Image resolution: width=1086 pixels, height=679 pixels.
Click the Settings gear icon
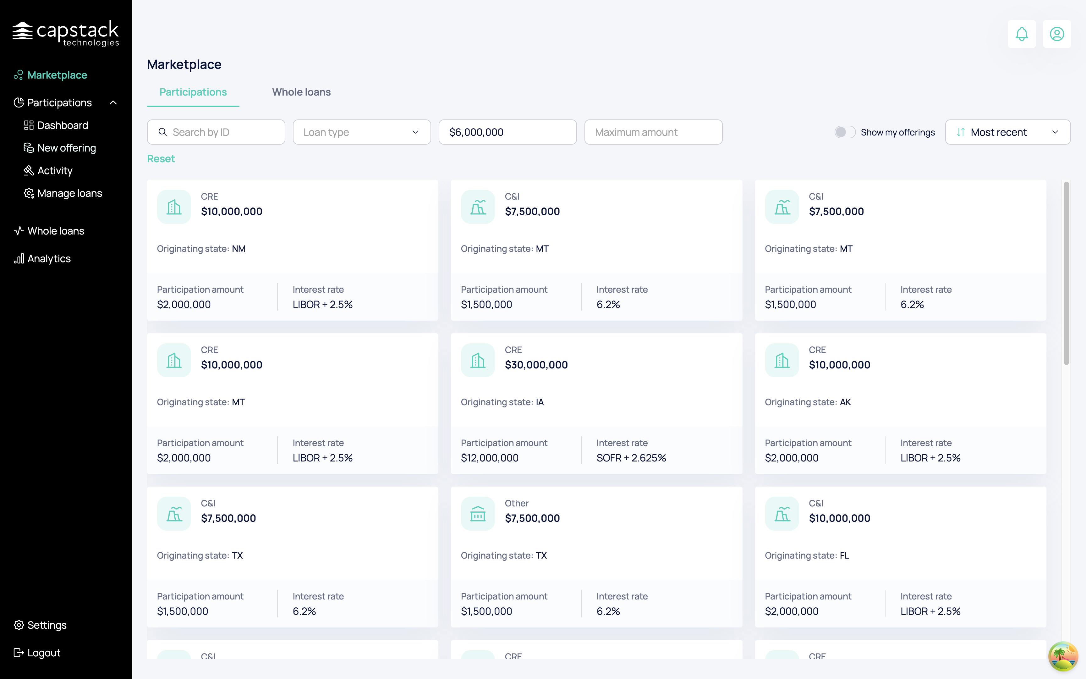(19, 625)
